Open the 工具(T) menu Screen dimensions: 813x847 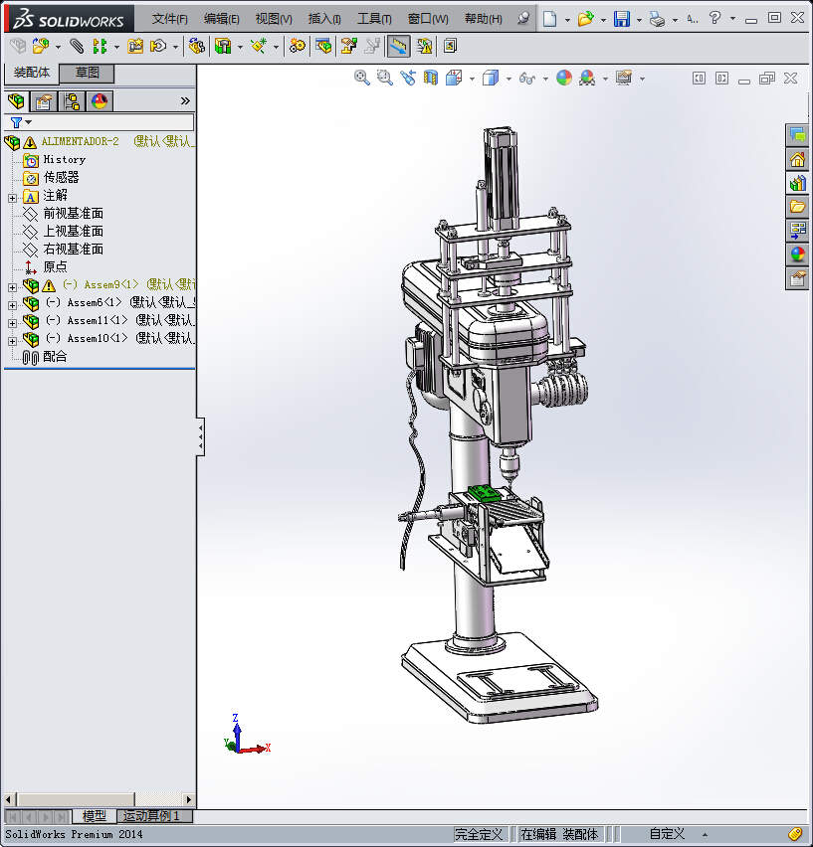coord(374,19)
